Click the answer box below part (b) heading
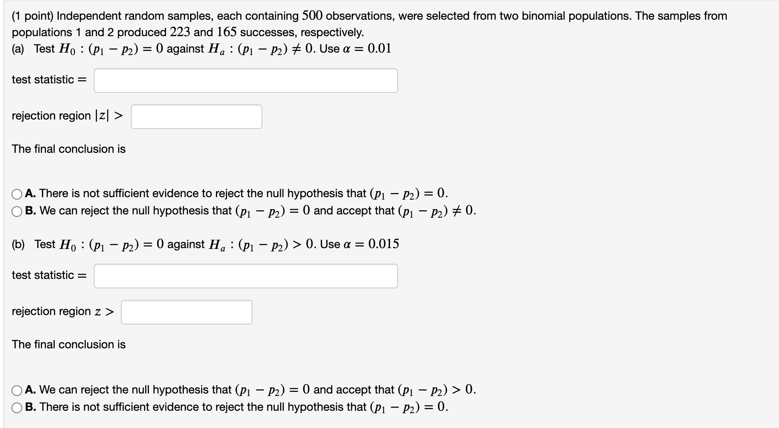The width and height of the screenshot is (779, 428). point(246,276)
